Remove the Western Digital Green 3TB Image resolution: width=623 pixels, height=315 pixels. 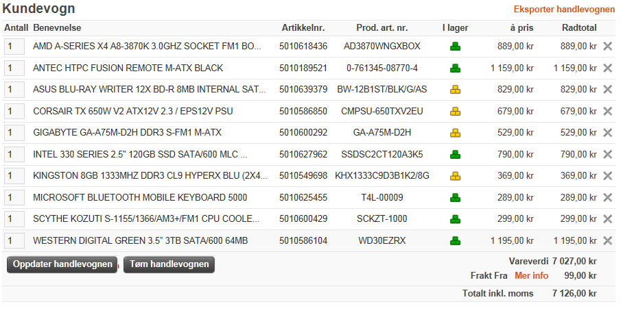click(607, 240)
